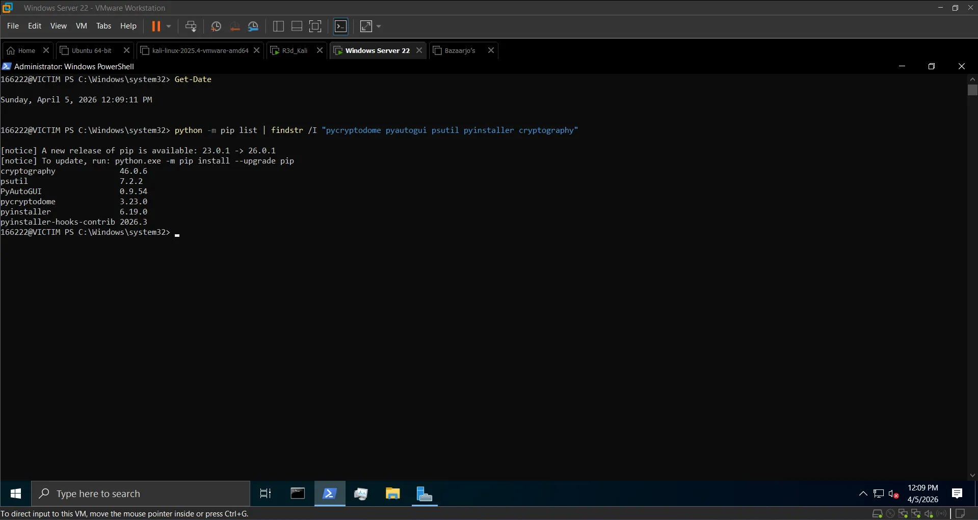Switch to console view
The height and width of the screenshot is (520, 978).
(x=340, y=26)
